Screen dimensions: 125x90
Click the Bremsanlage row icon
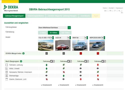click(7, 76)
